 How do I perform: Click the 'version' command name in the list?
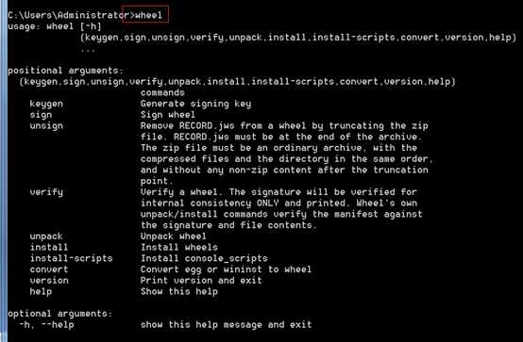[49, 281]
